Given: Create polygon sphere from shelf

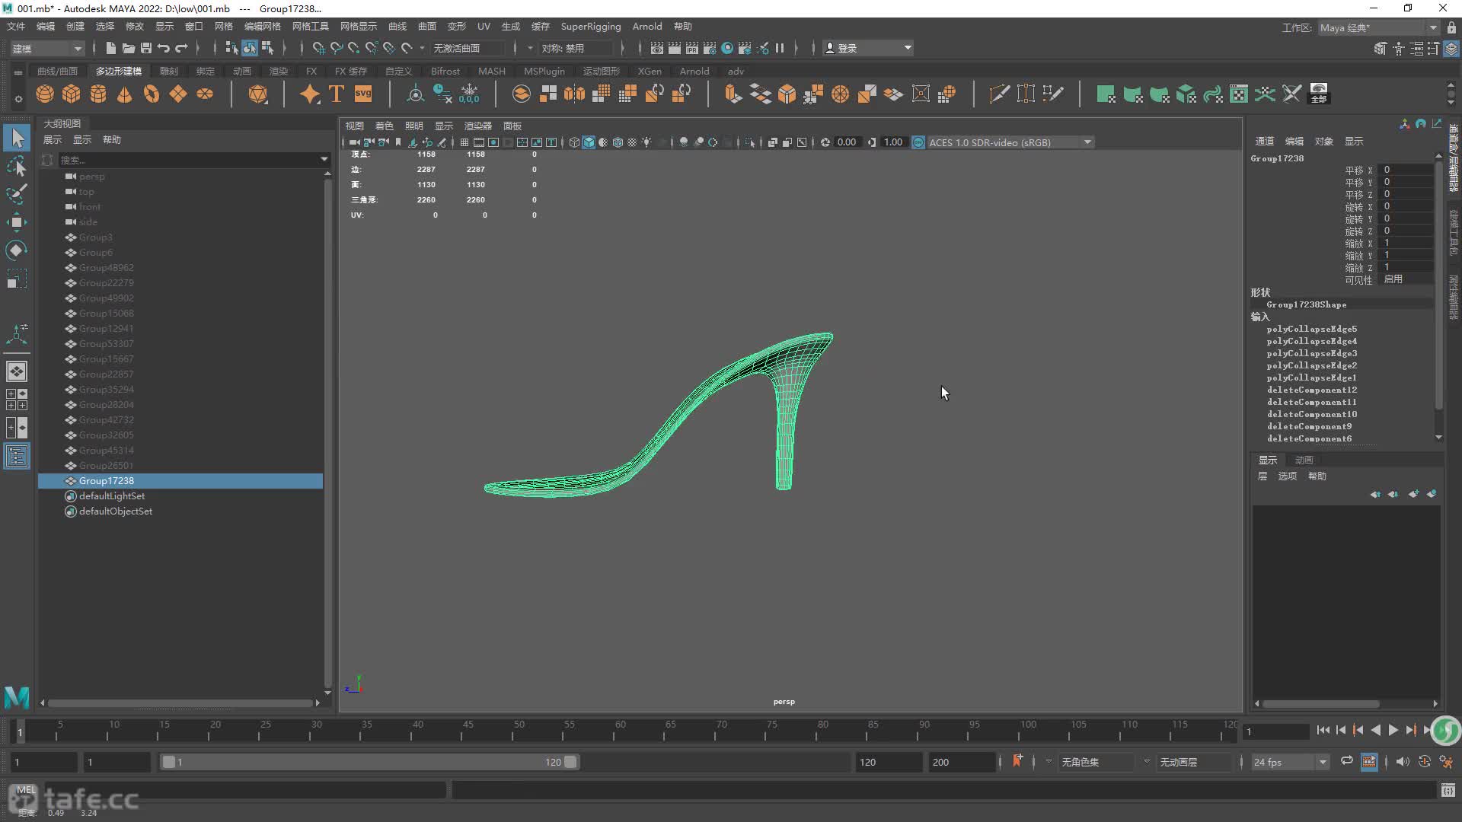Looking at the screenshot, I should pyautogui.click(x=45, y=94).
